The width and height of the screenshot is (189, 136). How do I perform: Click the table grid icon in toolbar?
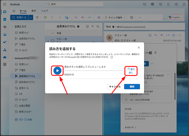tap(132, 17)
